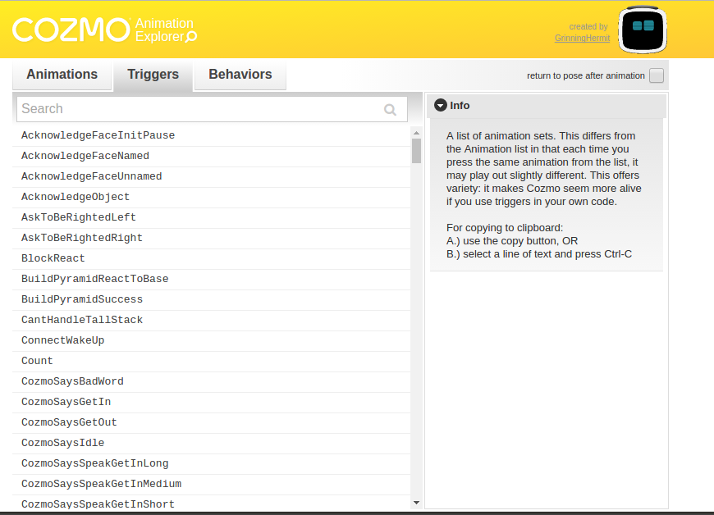The width and height of the screenshot is (714, 515).
Task: Select the AcknowledgeFaceInitPause trigger
Action: [x=98, y=135]
